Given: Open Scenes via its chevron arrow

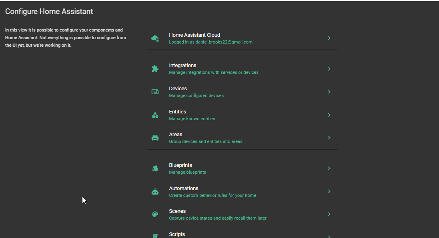Looking at the screenshot, I should (329, 214).
